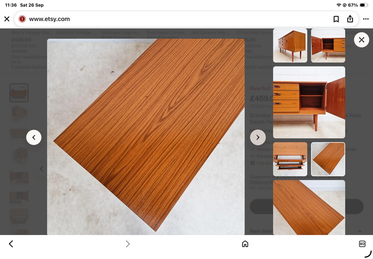Select the angled sideboard side-view thumbnail
Screen dimensions: 373x259
(x=290, y=45)
